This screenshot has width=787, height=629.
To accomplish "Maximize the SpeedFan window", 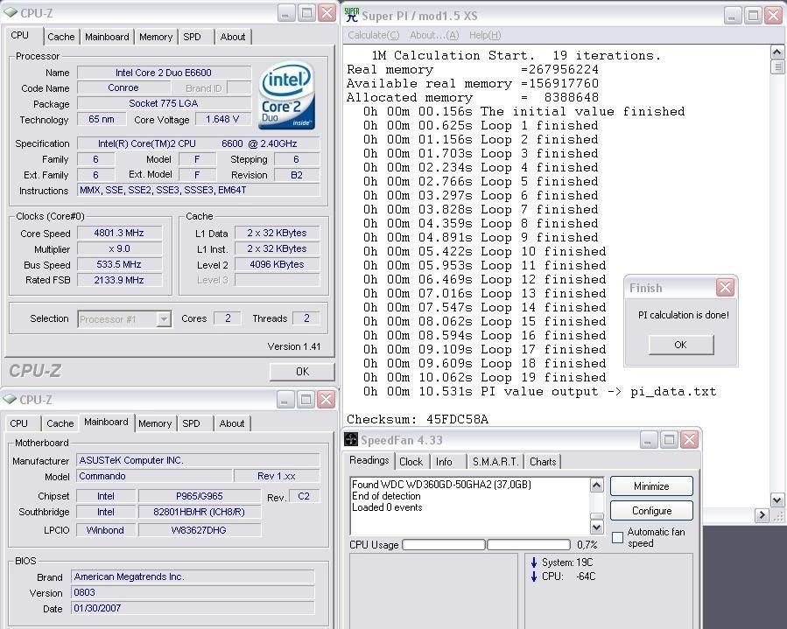I will pyautogui.click(x=669, y=439).
